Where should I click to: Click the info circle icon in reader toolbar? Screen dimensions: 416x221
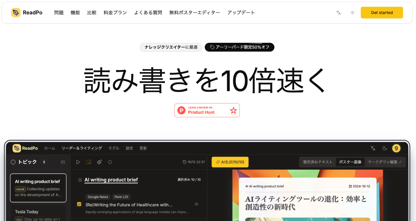pyautogui.click(x=110, y=162)
